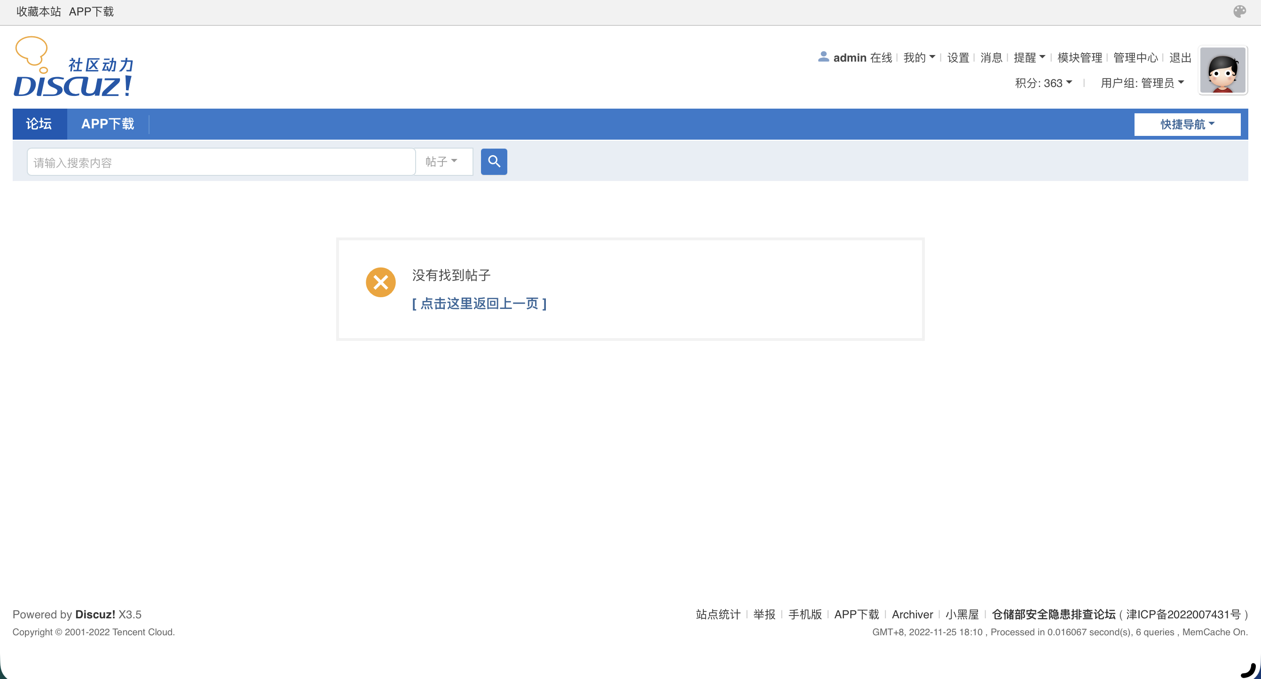Expand the 提醒 notifications dropdown
Screen dimensions: 1261x679
(x=1030, y=58)
